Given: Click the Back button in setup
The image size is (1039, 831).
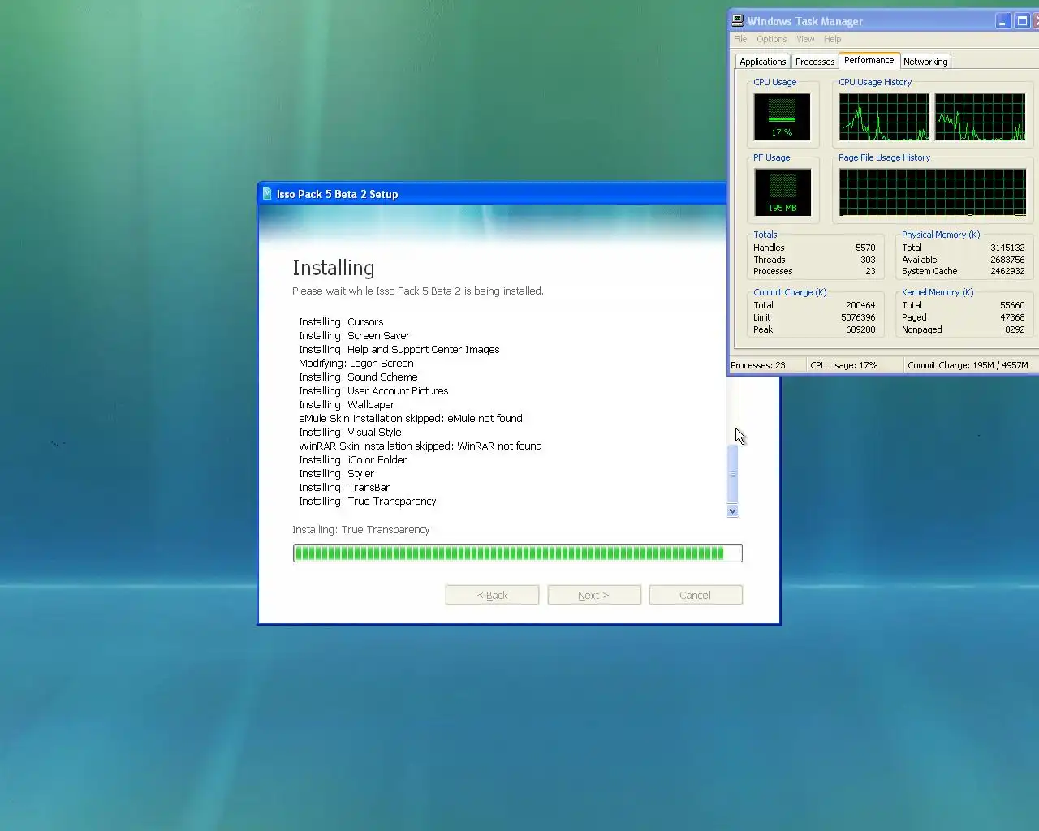Looking at the screenshot, I should [x=492, y=595].
